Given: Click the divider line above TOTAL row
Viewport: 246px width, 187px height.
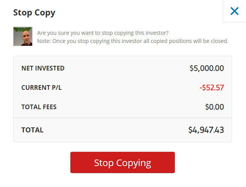Looking at the screenshot, I should [x=123, y=118].
